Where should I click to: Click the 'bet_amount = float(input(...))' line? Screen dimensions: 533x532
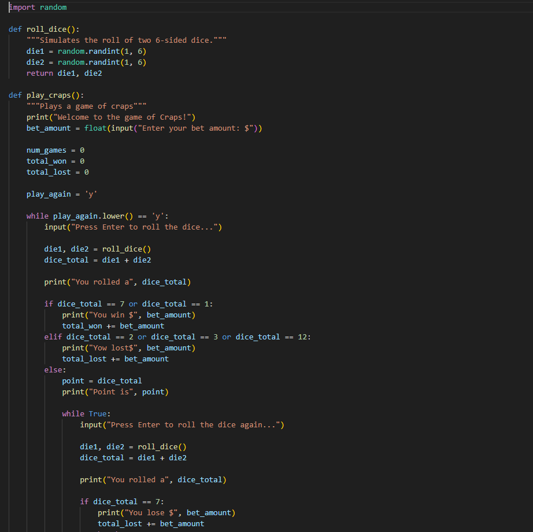click(x=144, y=128)
